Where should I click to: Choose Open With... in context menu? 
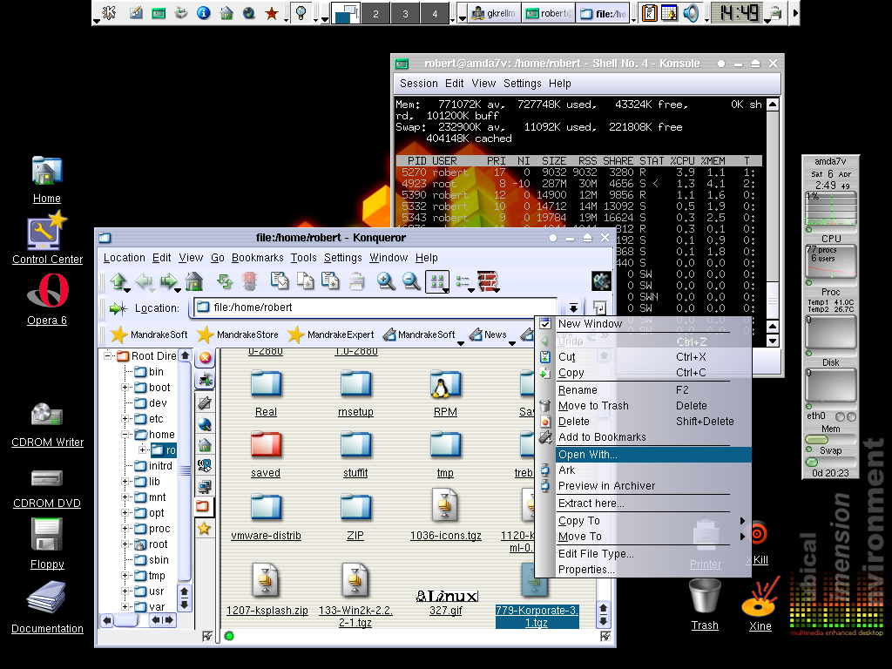[653, 455]
